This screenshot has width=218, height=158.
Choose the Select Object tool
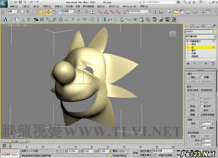(x=23, y=12)
